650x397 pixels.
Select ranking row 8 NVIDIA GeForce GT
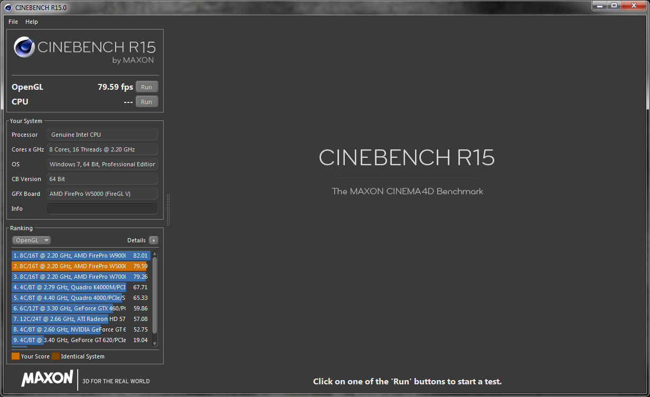point(81,329)
